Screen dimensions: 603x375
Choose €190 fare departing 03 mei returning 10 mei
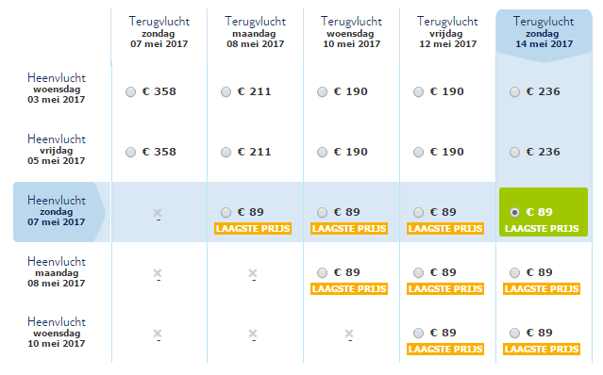323,92
